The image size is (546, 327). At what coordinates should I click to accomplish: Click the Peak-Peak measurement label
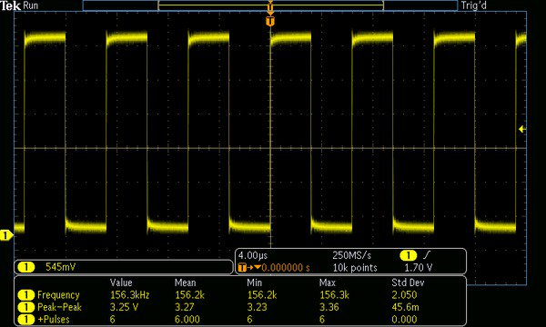(x=59, y=307)
